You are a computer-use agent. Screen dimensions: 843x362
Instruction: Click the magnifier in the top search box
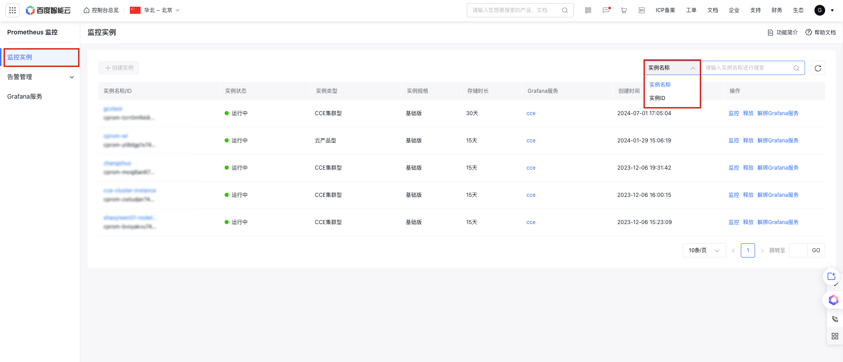(565, 10)
